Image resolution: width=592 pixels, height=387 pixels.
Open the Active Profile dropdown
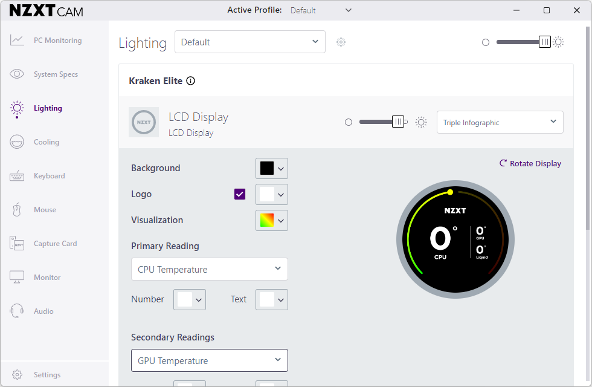321,10
